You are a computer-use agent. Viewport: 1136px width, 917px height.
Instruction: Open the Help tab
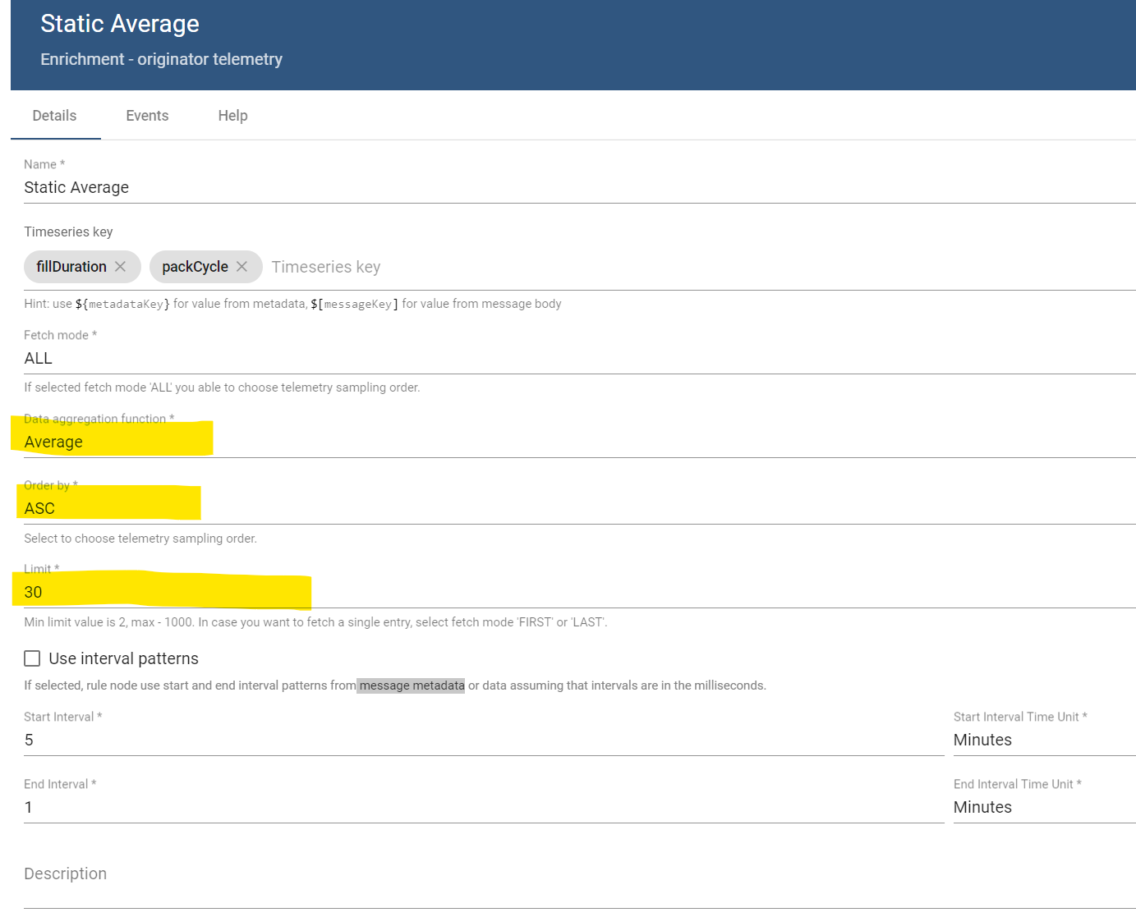point(232,115)
